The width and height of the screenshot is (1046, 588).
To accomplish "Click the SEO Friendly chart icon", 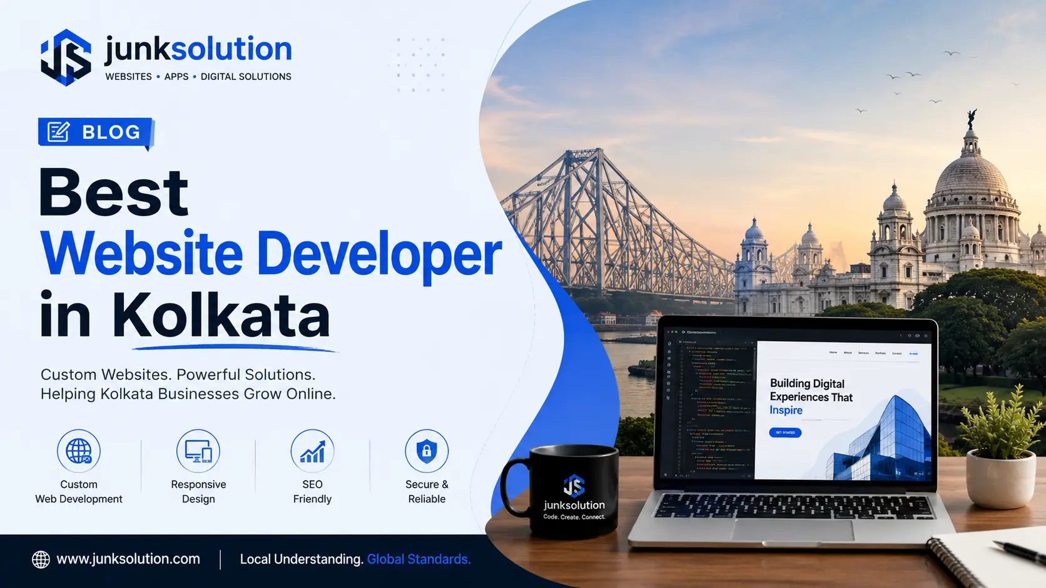I will pyautogui.click(x=312, y=451).
